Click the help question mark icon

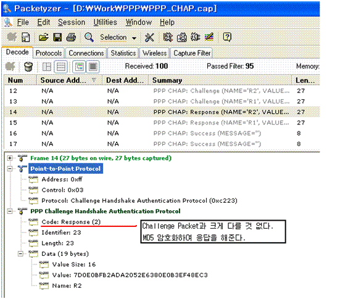click(x=227, y=37)
